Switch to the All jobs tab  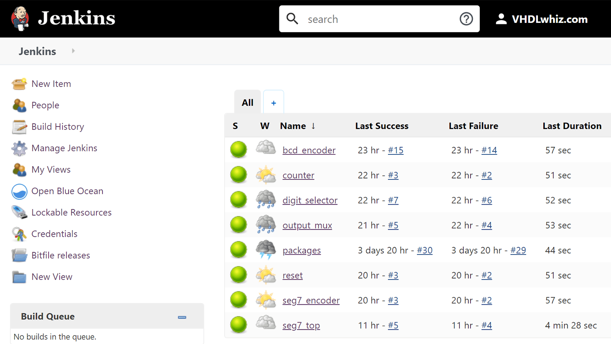pyautogui.click(x=247, y=103)
